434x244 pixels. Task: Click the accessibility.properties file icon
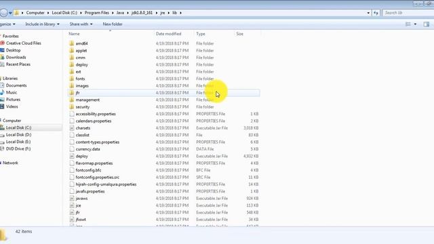(x=72, y=114)
